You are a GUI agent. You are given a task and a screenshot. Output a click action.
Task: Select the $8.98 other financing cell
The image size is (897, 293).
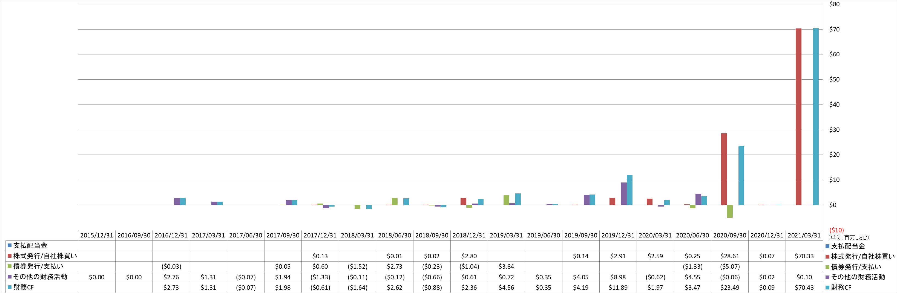[x=618, y=277]
